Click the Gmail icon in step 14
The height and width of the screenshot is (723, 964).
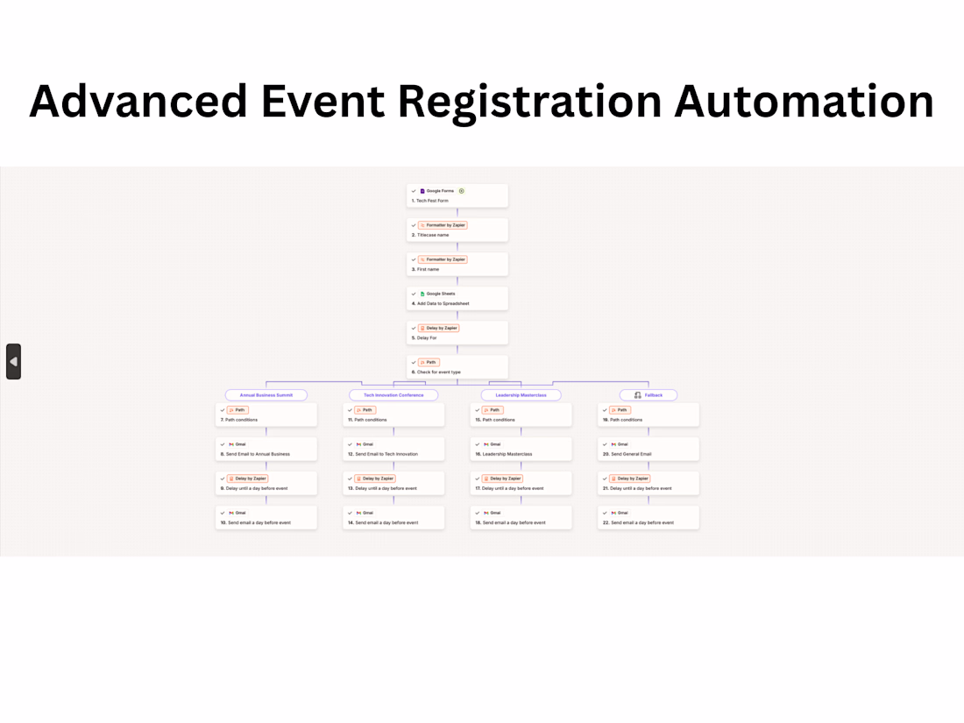pyautogui.click(x=358, y=513)
